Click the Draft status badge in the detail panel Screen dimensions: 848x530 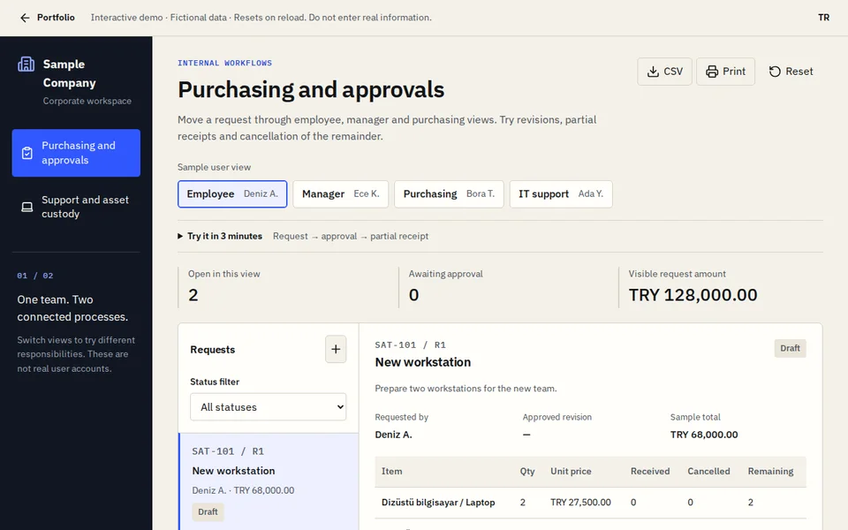pyautogui.click(x=790, y=348)
